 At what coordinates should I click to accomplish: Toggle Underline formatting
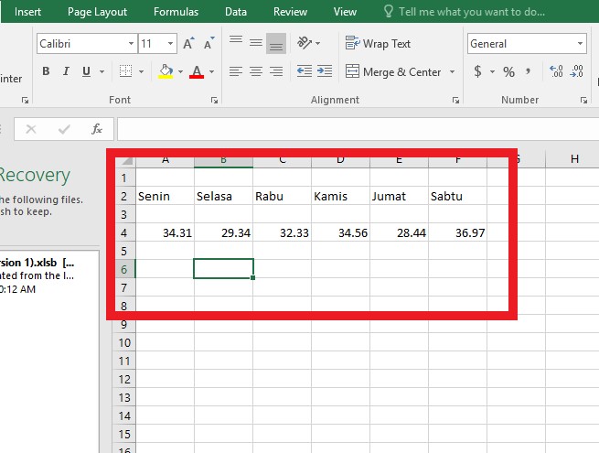86,71
